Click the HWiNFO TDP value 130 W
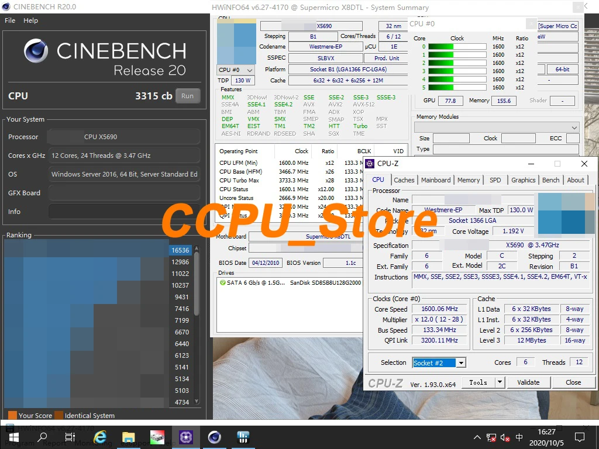The width and height of the screenshot is (599, 449). (x=243, y=81)
